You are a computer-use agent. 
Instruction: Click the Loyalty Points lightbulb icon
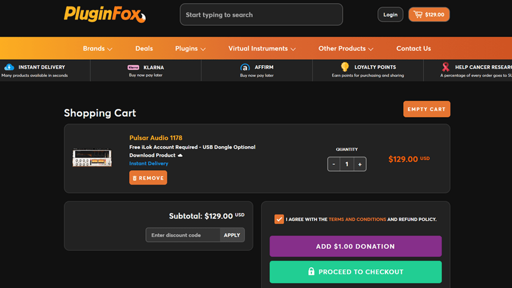(x=345, y=67)
